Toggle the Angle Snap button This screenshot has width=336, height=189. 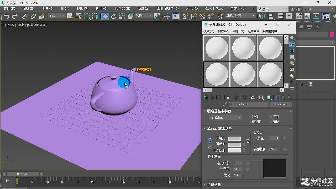coord(194,17)
